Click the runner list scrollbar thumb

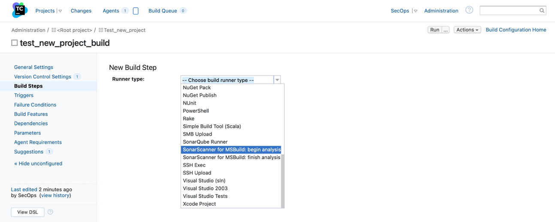(283, 181)
